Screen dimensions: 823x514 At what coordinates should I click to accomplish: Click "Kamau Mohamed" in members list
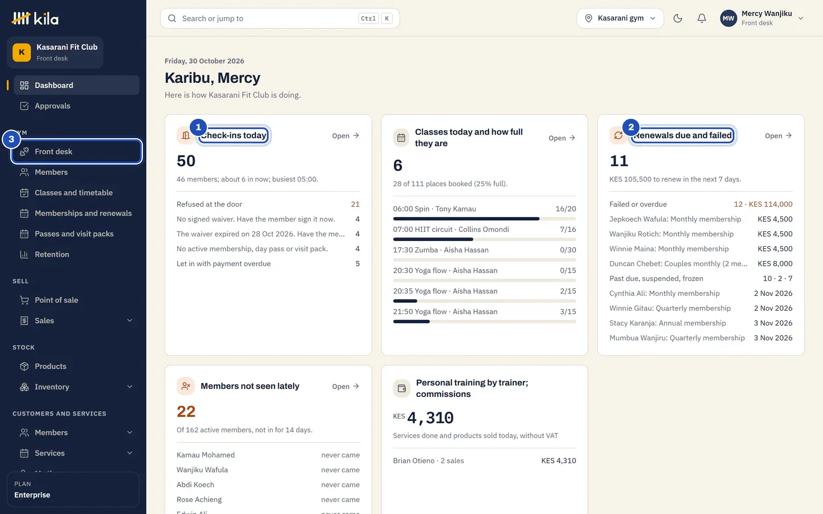point(206,455)
